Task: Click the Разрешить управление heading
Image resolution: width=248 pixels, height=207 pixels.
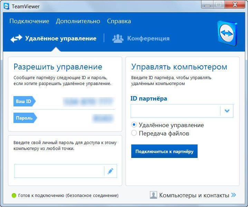Action: pyautogui.click(x=58, y=67)
